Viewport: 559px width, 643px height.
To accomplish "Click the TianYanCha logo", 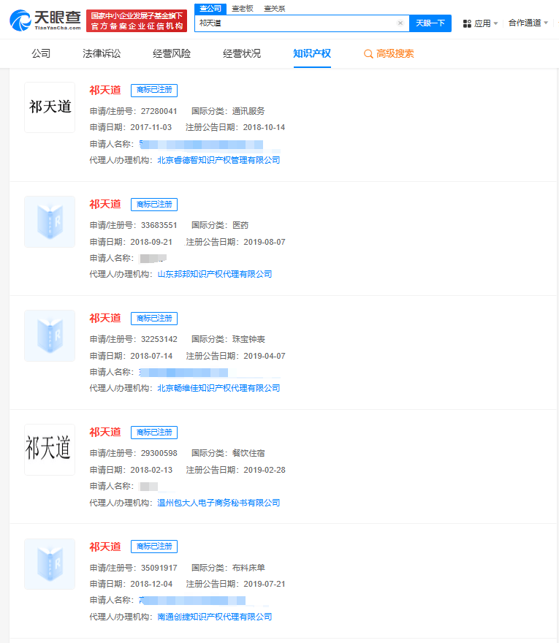I will [45, 20].
